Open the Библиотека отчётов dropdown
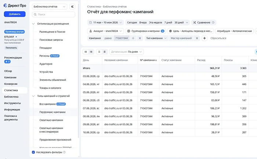The image size is (257, 159). pyautogui.click(x=50, y=7)
